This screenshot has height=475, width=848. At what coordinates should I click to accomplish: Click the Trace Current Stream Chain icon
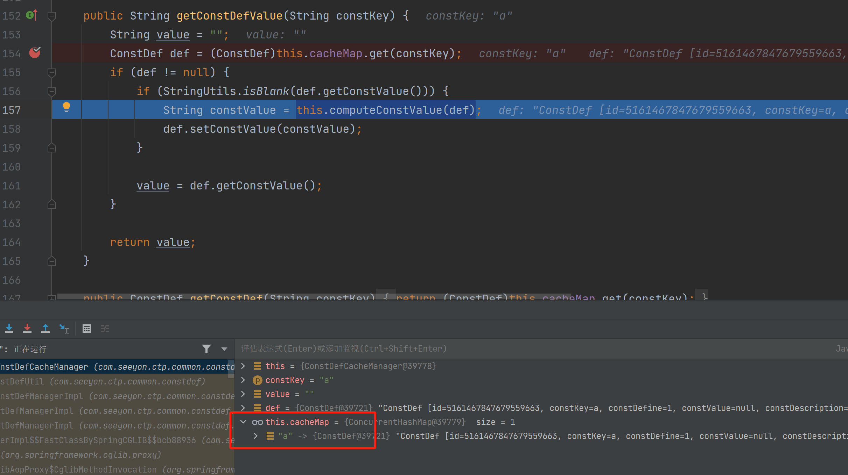click(x=105, y=329)
